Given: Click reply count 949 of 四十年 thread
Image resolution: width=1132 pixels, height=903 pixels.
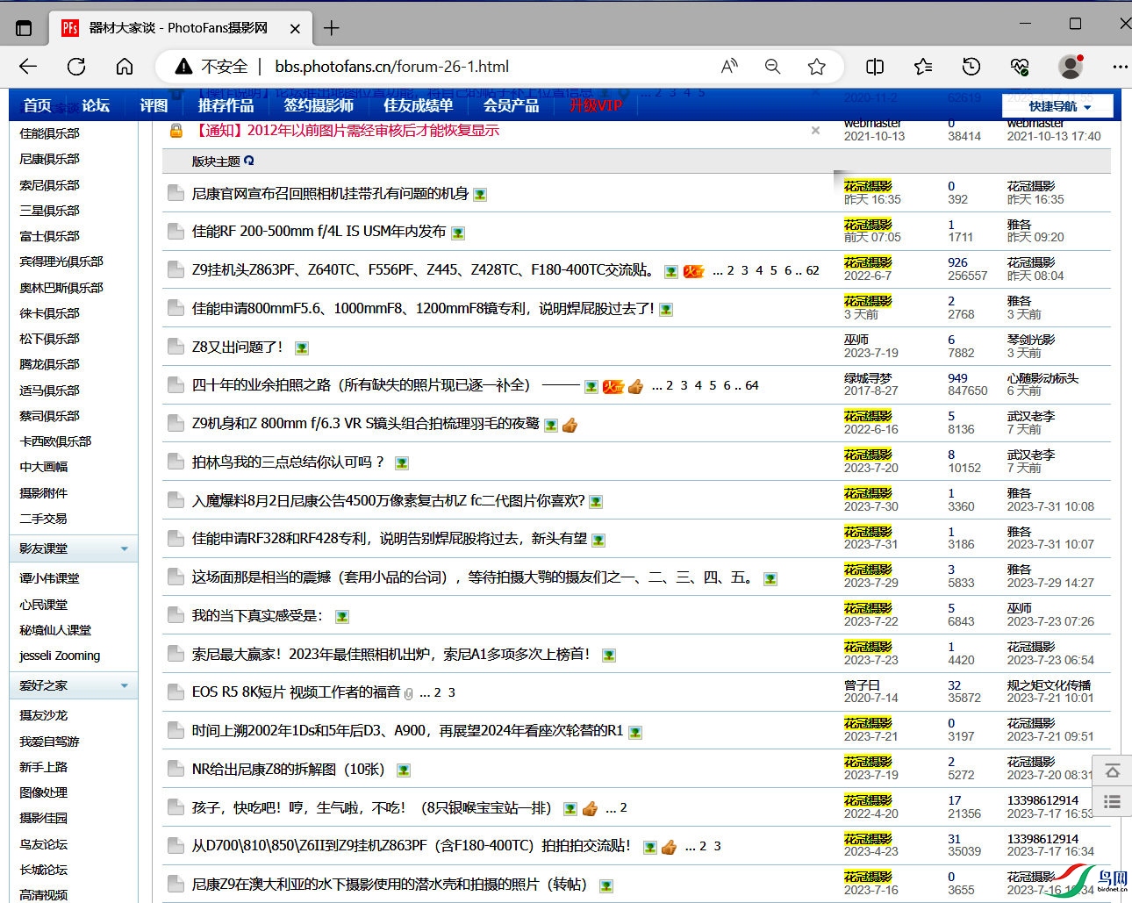Looking at the screenshot, I should pos(957,378).
